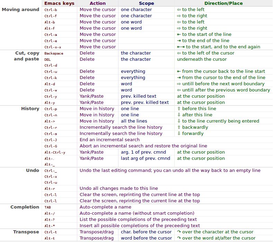This screenshot has height=242, width=273.
Task: Click the left arrow beside "to the left of the cursor"
Action: [179, 53]
